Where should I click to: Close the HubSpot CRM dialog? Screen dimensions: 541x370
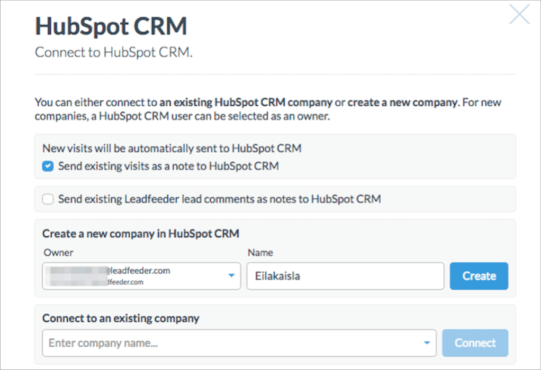click(519, 15)
